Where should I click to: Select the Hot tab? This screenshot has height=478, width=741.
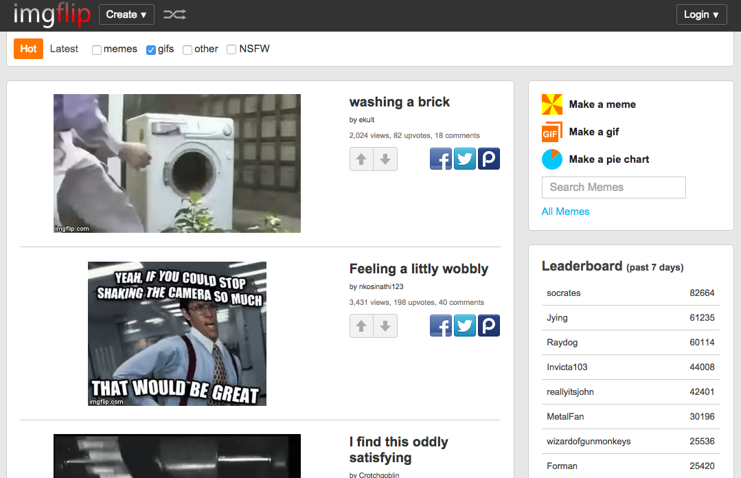[x=28, y=49]
